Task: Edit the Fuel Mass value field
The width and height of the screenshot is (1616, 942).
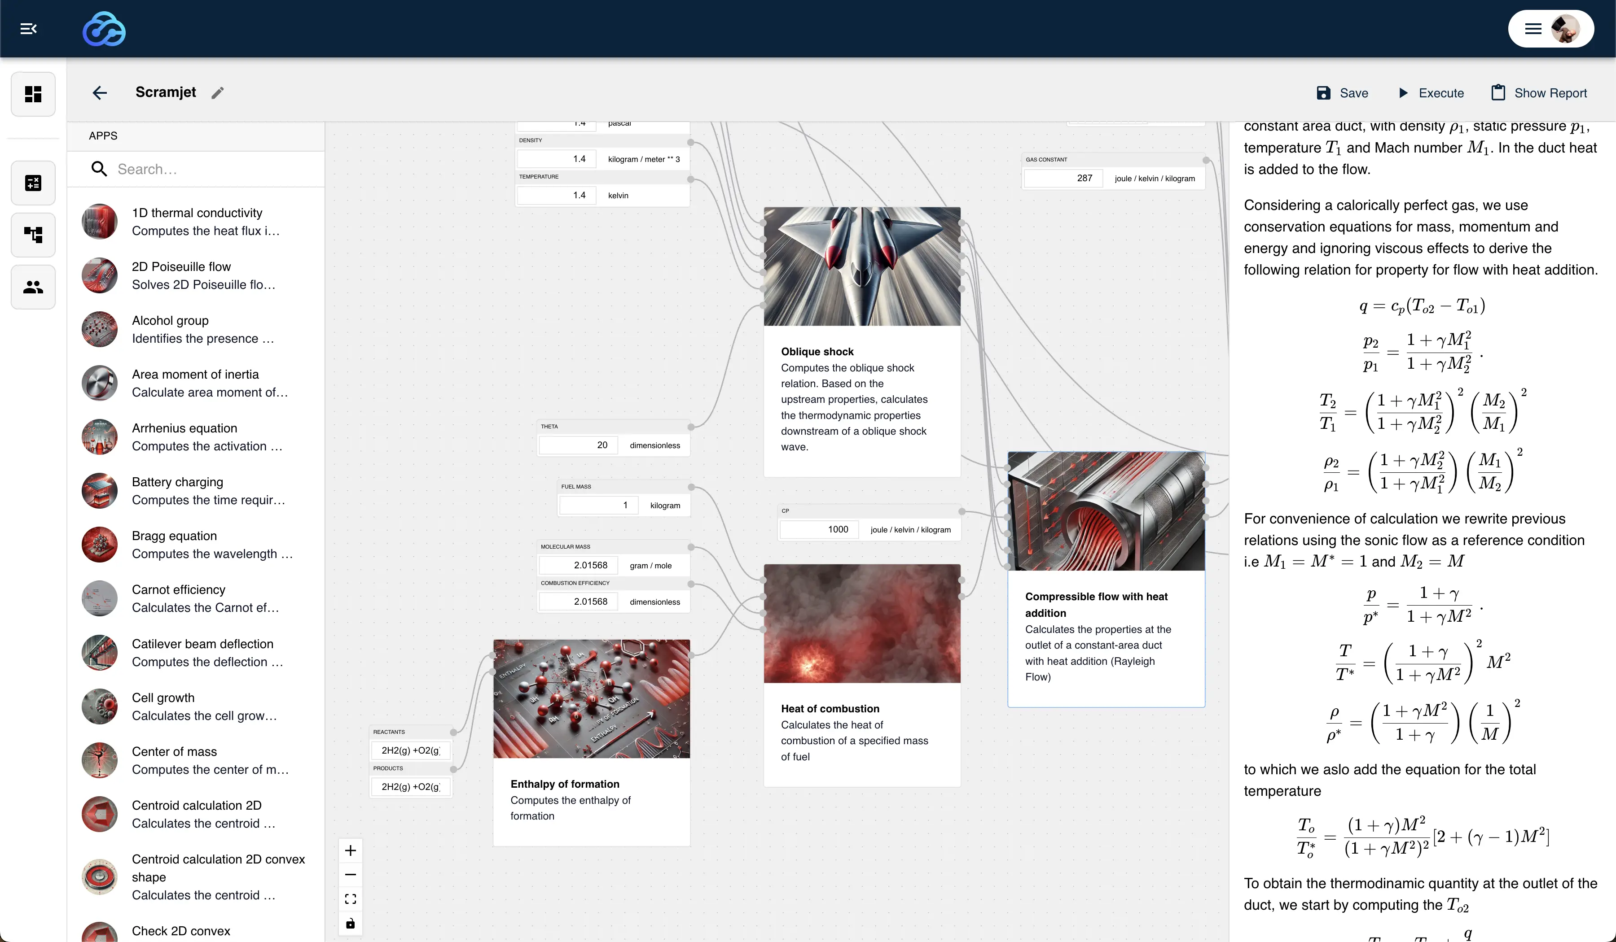Action: 599,506
